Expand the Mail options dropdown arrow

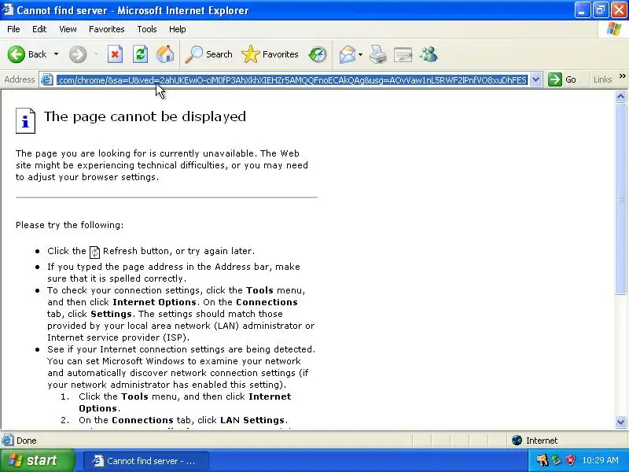point(361,54)
